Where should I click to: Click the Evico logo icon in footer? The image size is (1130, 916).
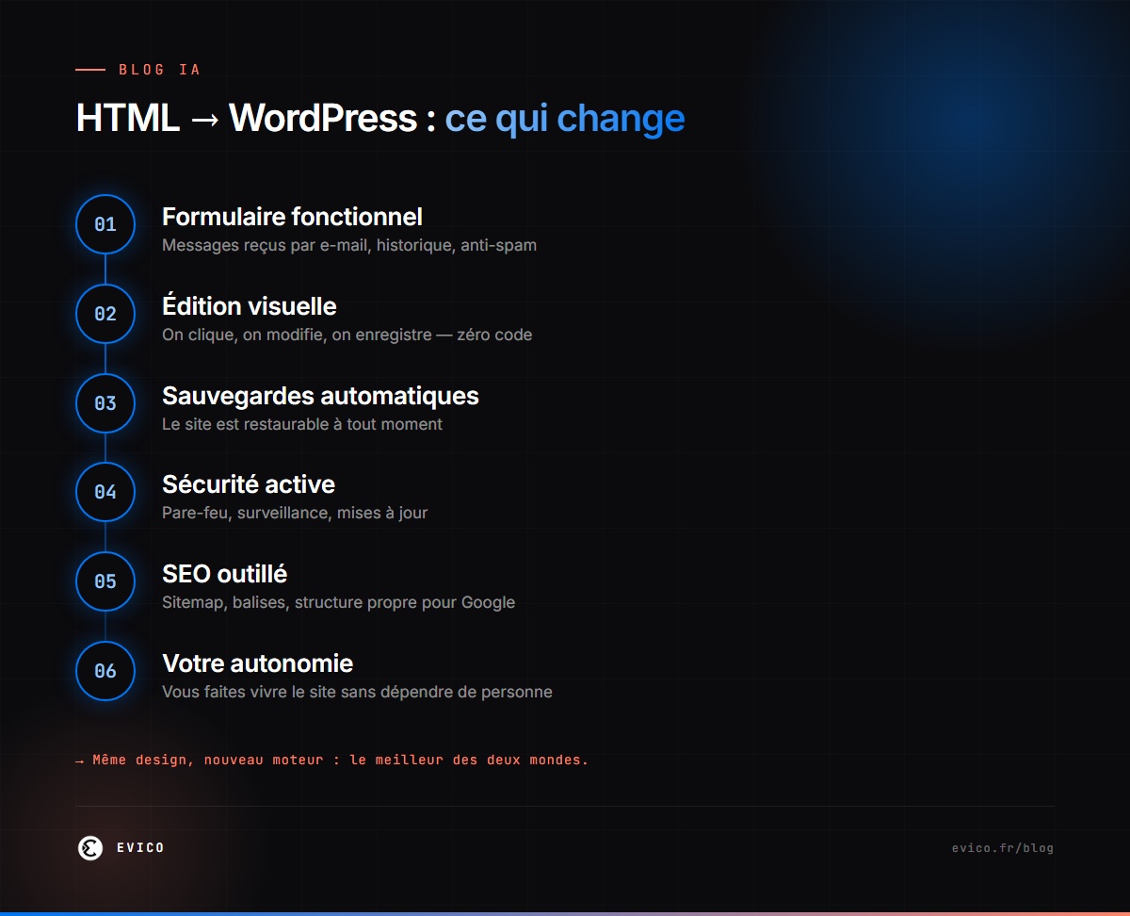pos(90,848)
